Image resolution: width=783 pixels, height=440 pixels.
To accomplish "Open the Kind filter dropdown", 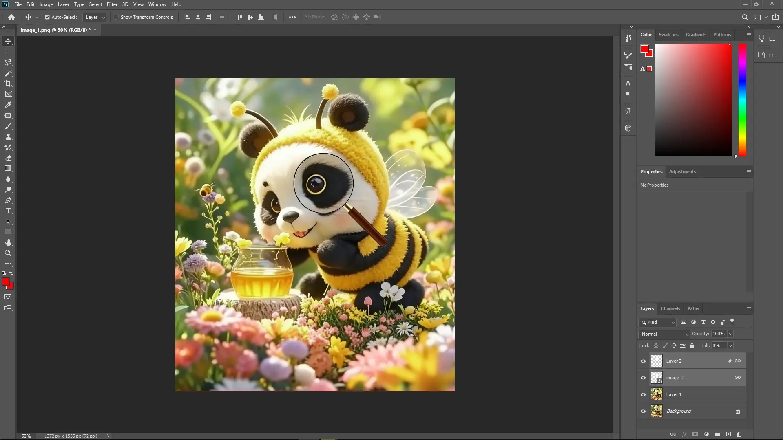I will [657, 322].
